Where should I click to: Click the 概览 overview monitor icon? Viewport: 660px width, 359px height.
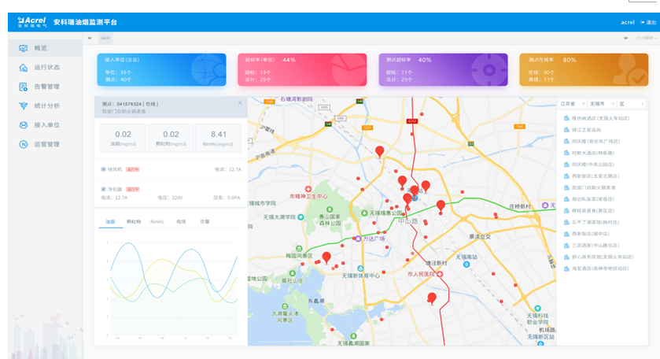[x=23, y=49]
